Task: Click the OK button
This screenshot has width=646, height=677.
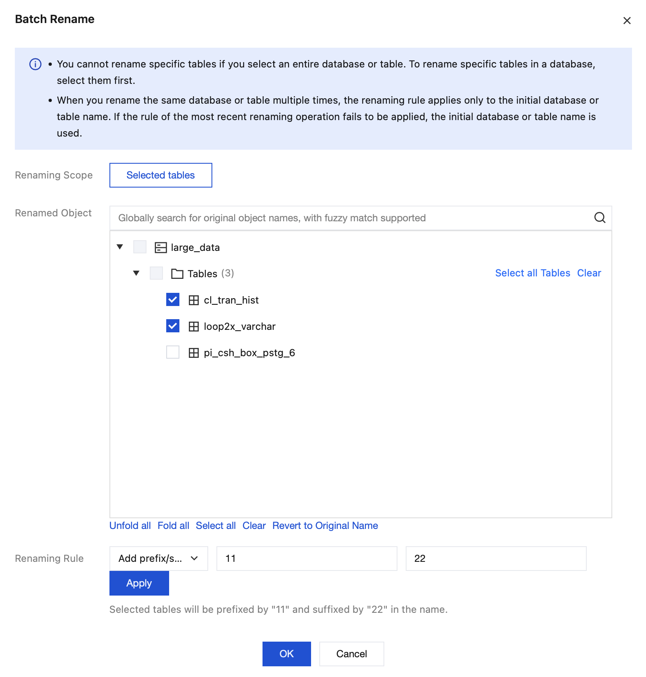Action: click(286, 654)
